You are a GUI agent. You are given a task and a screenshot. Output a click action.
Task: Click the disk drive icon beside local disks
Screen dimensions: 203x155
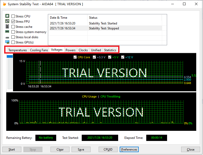point(7,37)
